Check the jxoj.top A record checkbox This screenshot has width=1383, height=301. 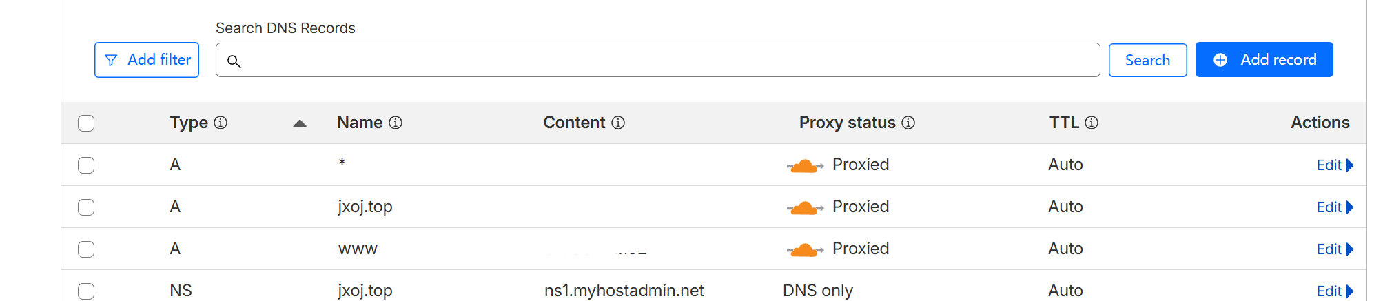86,207
